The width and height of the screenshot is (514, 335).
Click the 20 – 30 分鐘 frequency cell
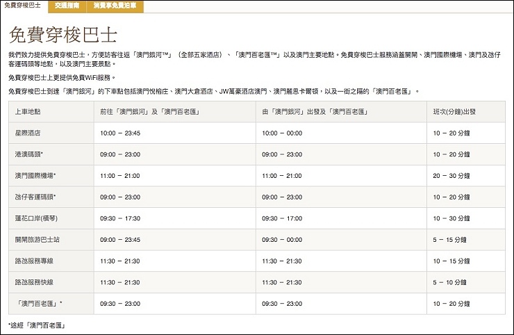pyautogui.click(x=451, y=176)
